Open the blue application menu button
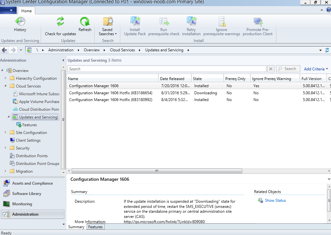Screen dimensions: 331x235 point(8,10)
